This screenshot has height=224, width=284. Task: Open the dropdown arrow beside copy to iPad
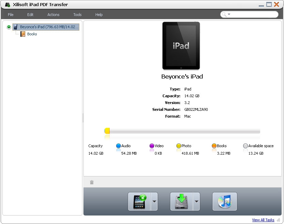tap(154, 202)
